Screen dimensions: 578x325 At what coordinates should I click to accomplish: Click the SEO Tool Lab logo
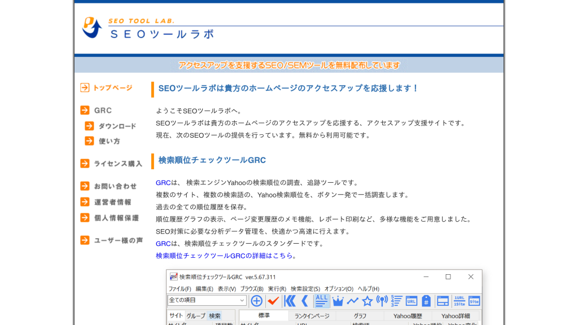(147, 28)
